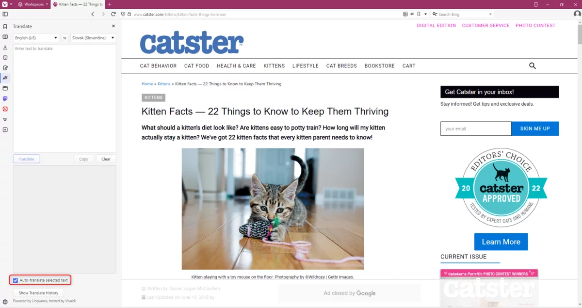Uncheck Auto-translate selected text

[16, 280]
